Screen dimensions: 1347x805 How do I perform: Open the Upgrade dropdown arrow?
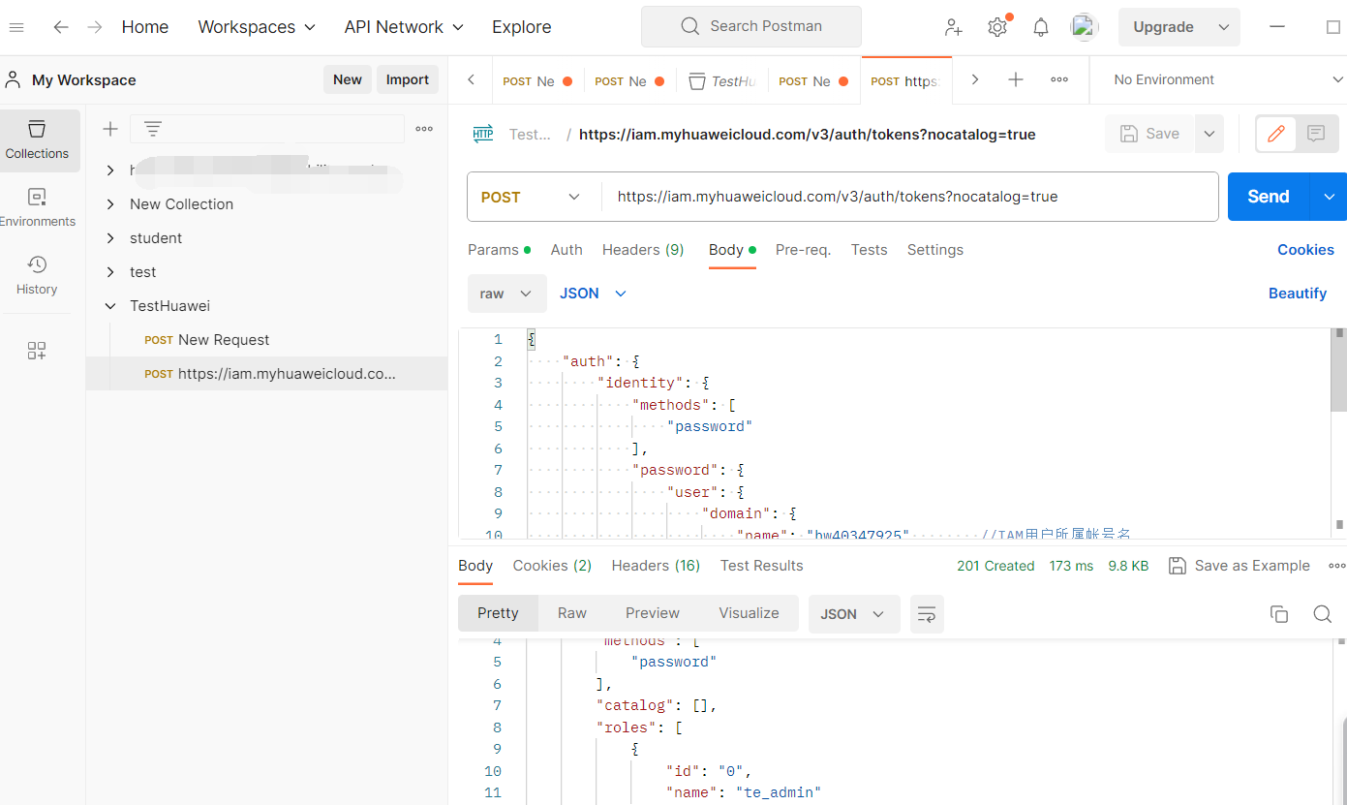(1224, 27)
